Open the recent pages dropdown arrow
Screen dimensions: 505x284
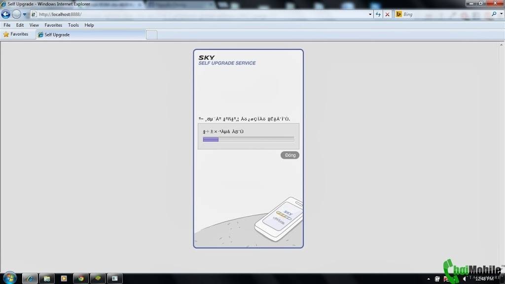[25, 14]
